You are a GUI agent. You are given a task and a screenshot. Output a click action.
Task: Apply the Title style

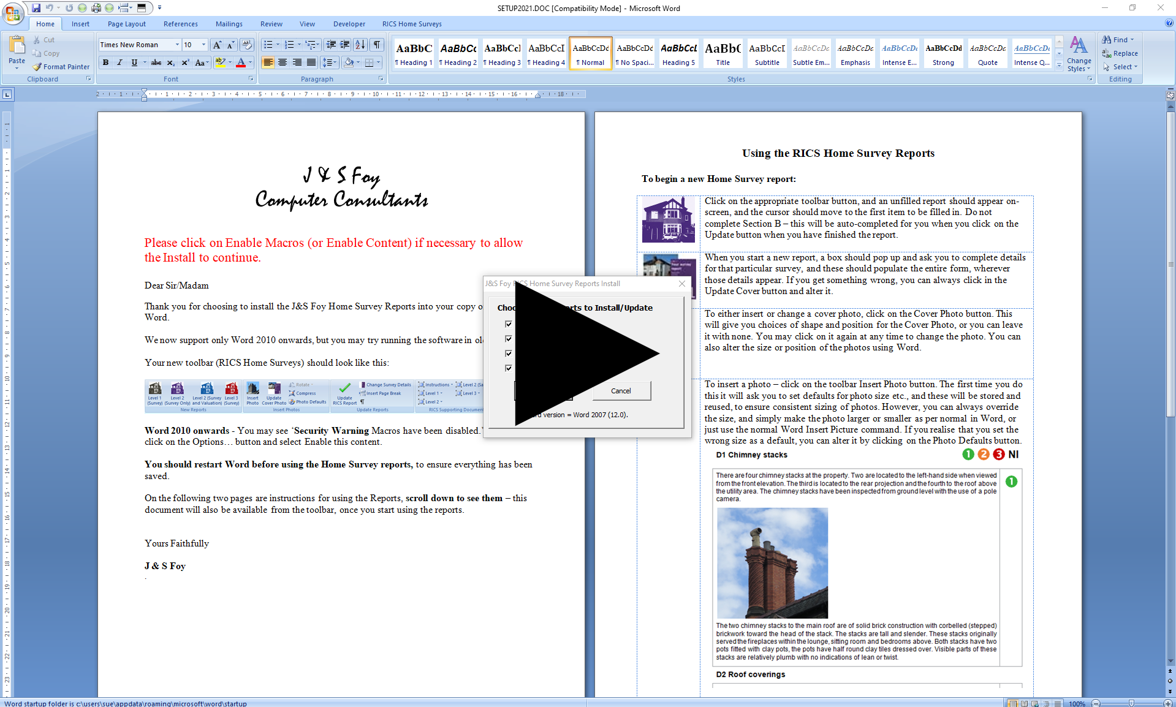click(x=723, y=53)
